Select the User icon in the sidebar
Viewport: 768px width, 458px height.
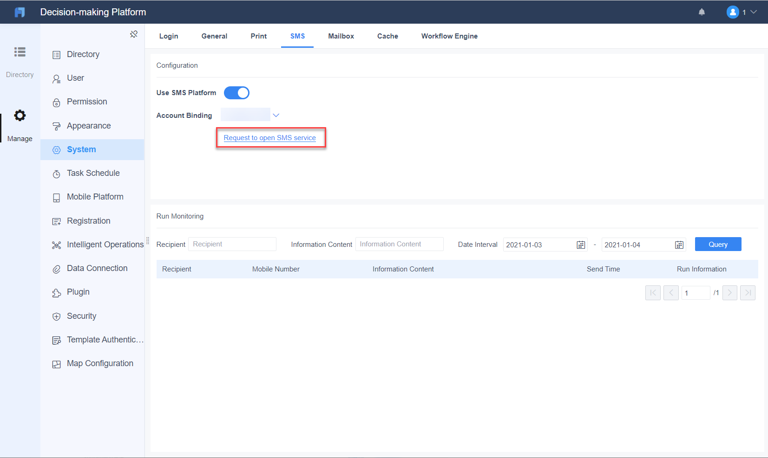pyautogui.click(x=57, y=78)
